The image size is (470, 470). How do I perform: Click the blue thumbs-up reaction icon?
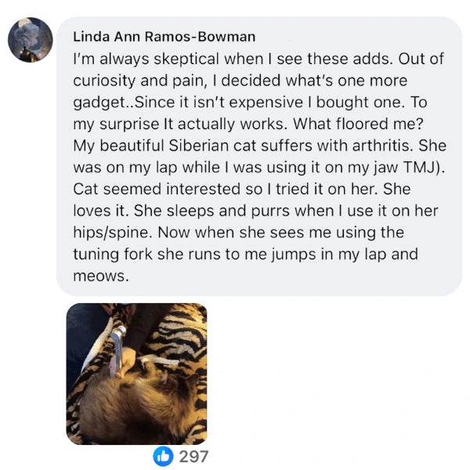point(163,457)
